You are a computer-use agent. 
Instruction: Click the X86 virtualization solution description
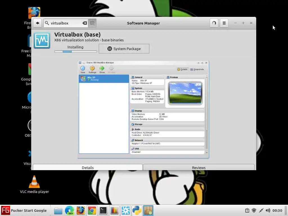(x=89, y=40)
